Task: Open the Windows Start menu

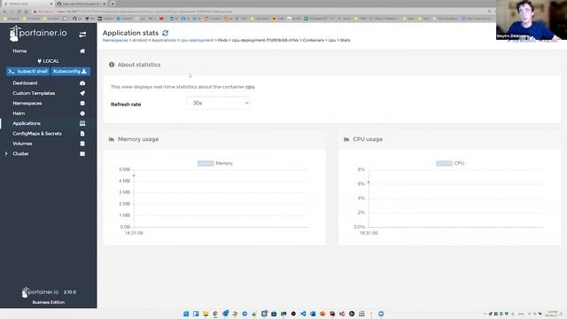Action: tap(186, 314)
